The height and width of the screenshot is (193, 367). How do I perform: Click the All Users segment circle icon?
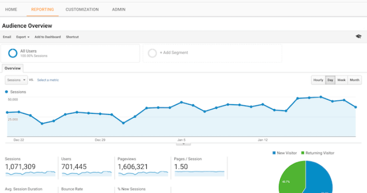click(13, 53)
